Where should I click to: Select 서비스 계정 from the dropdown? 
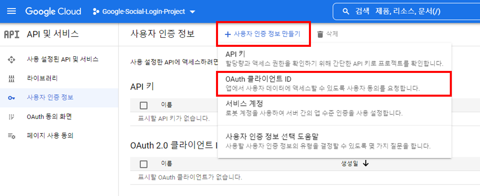click(334, 108)
